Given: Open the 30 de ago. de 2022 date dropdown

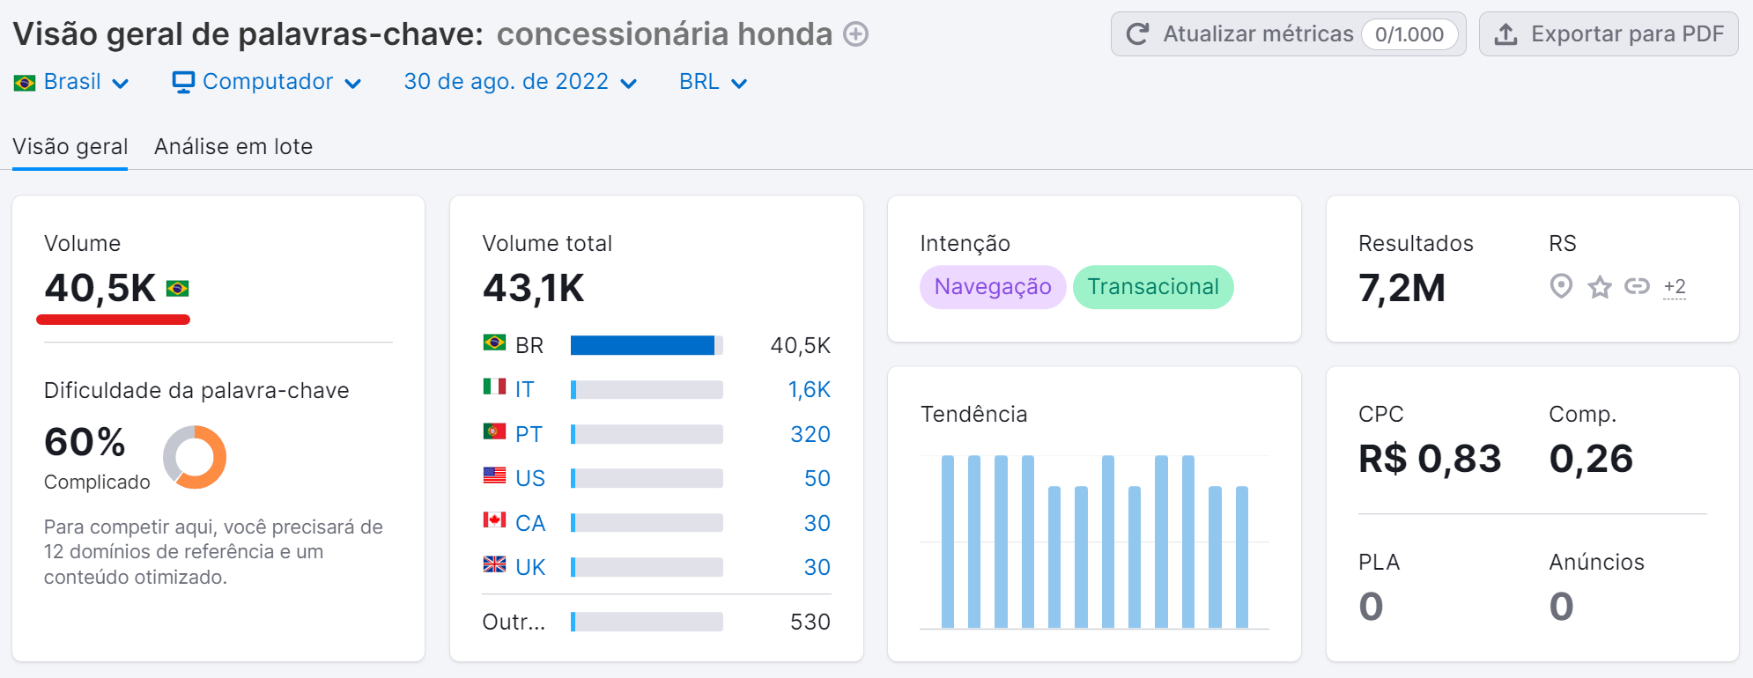Looking at the screenshot, I should pos(521,82).
